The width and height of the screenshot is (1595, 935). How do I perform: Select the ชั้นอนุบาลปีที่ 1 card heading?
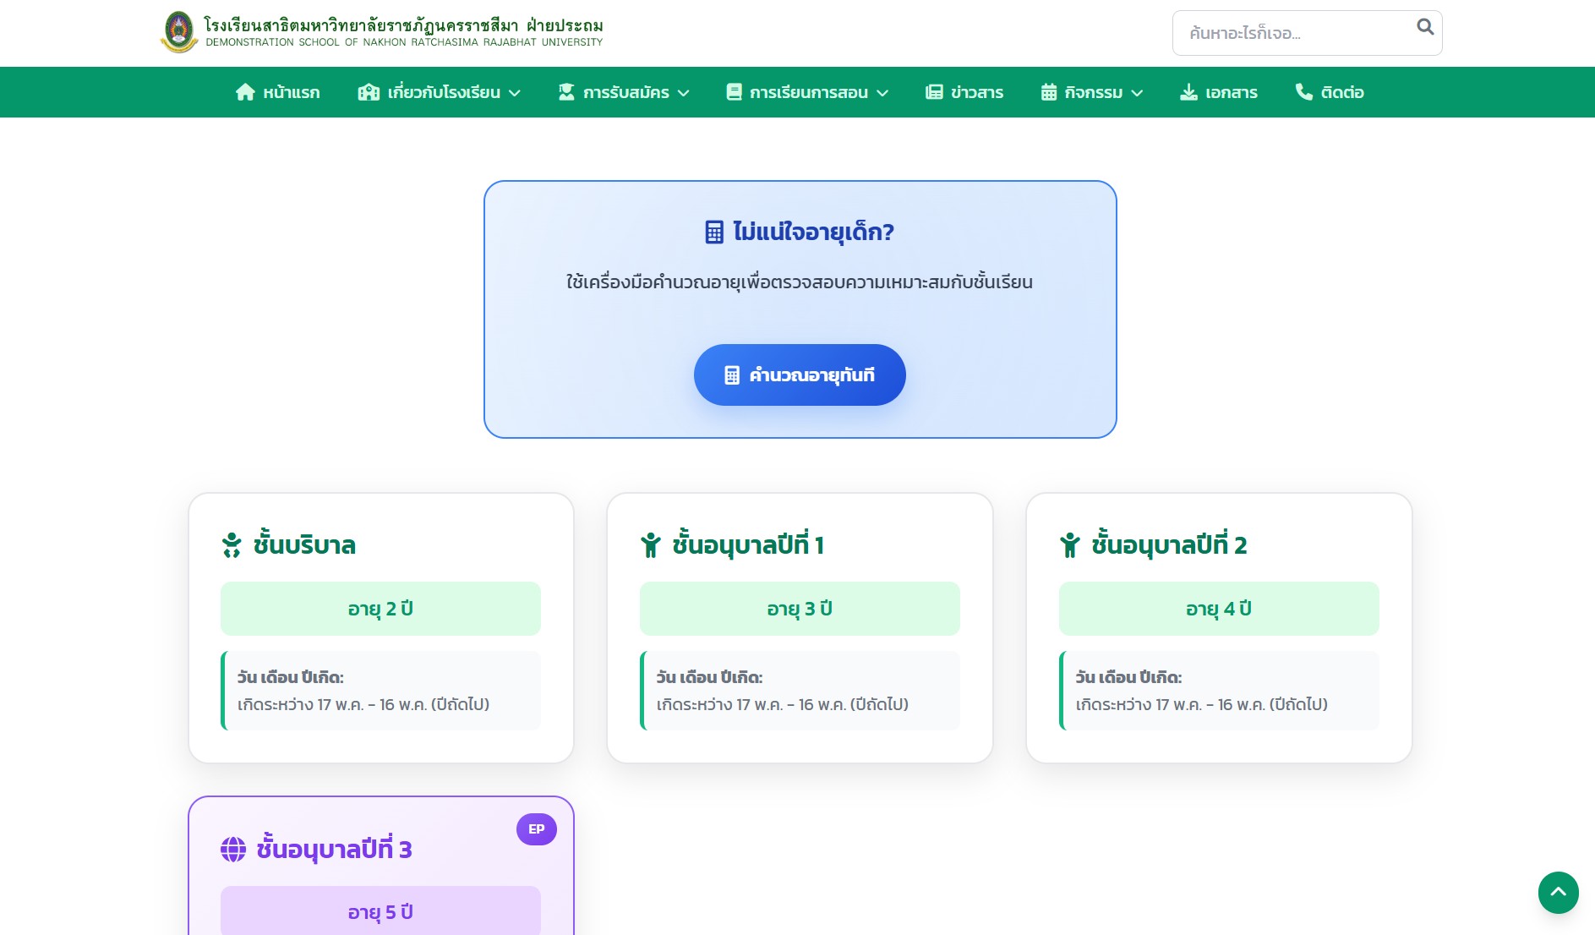(747, 545)
